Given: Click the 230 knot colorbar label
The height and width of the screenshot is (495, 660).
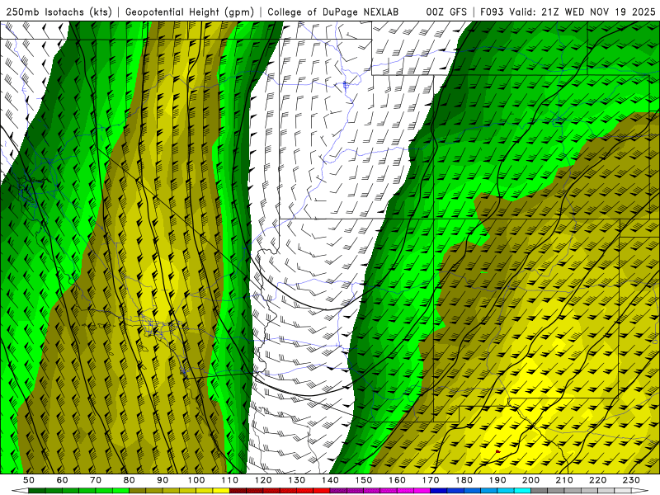Looking at the screenshot, I should coord(632,480).
